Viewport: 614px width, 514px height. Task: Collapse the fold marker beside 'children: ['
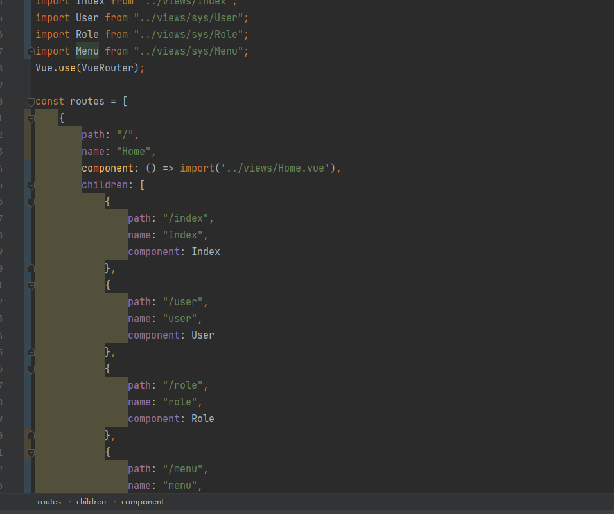click(31, 185)
